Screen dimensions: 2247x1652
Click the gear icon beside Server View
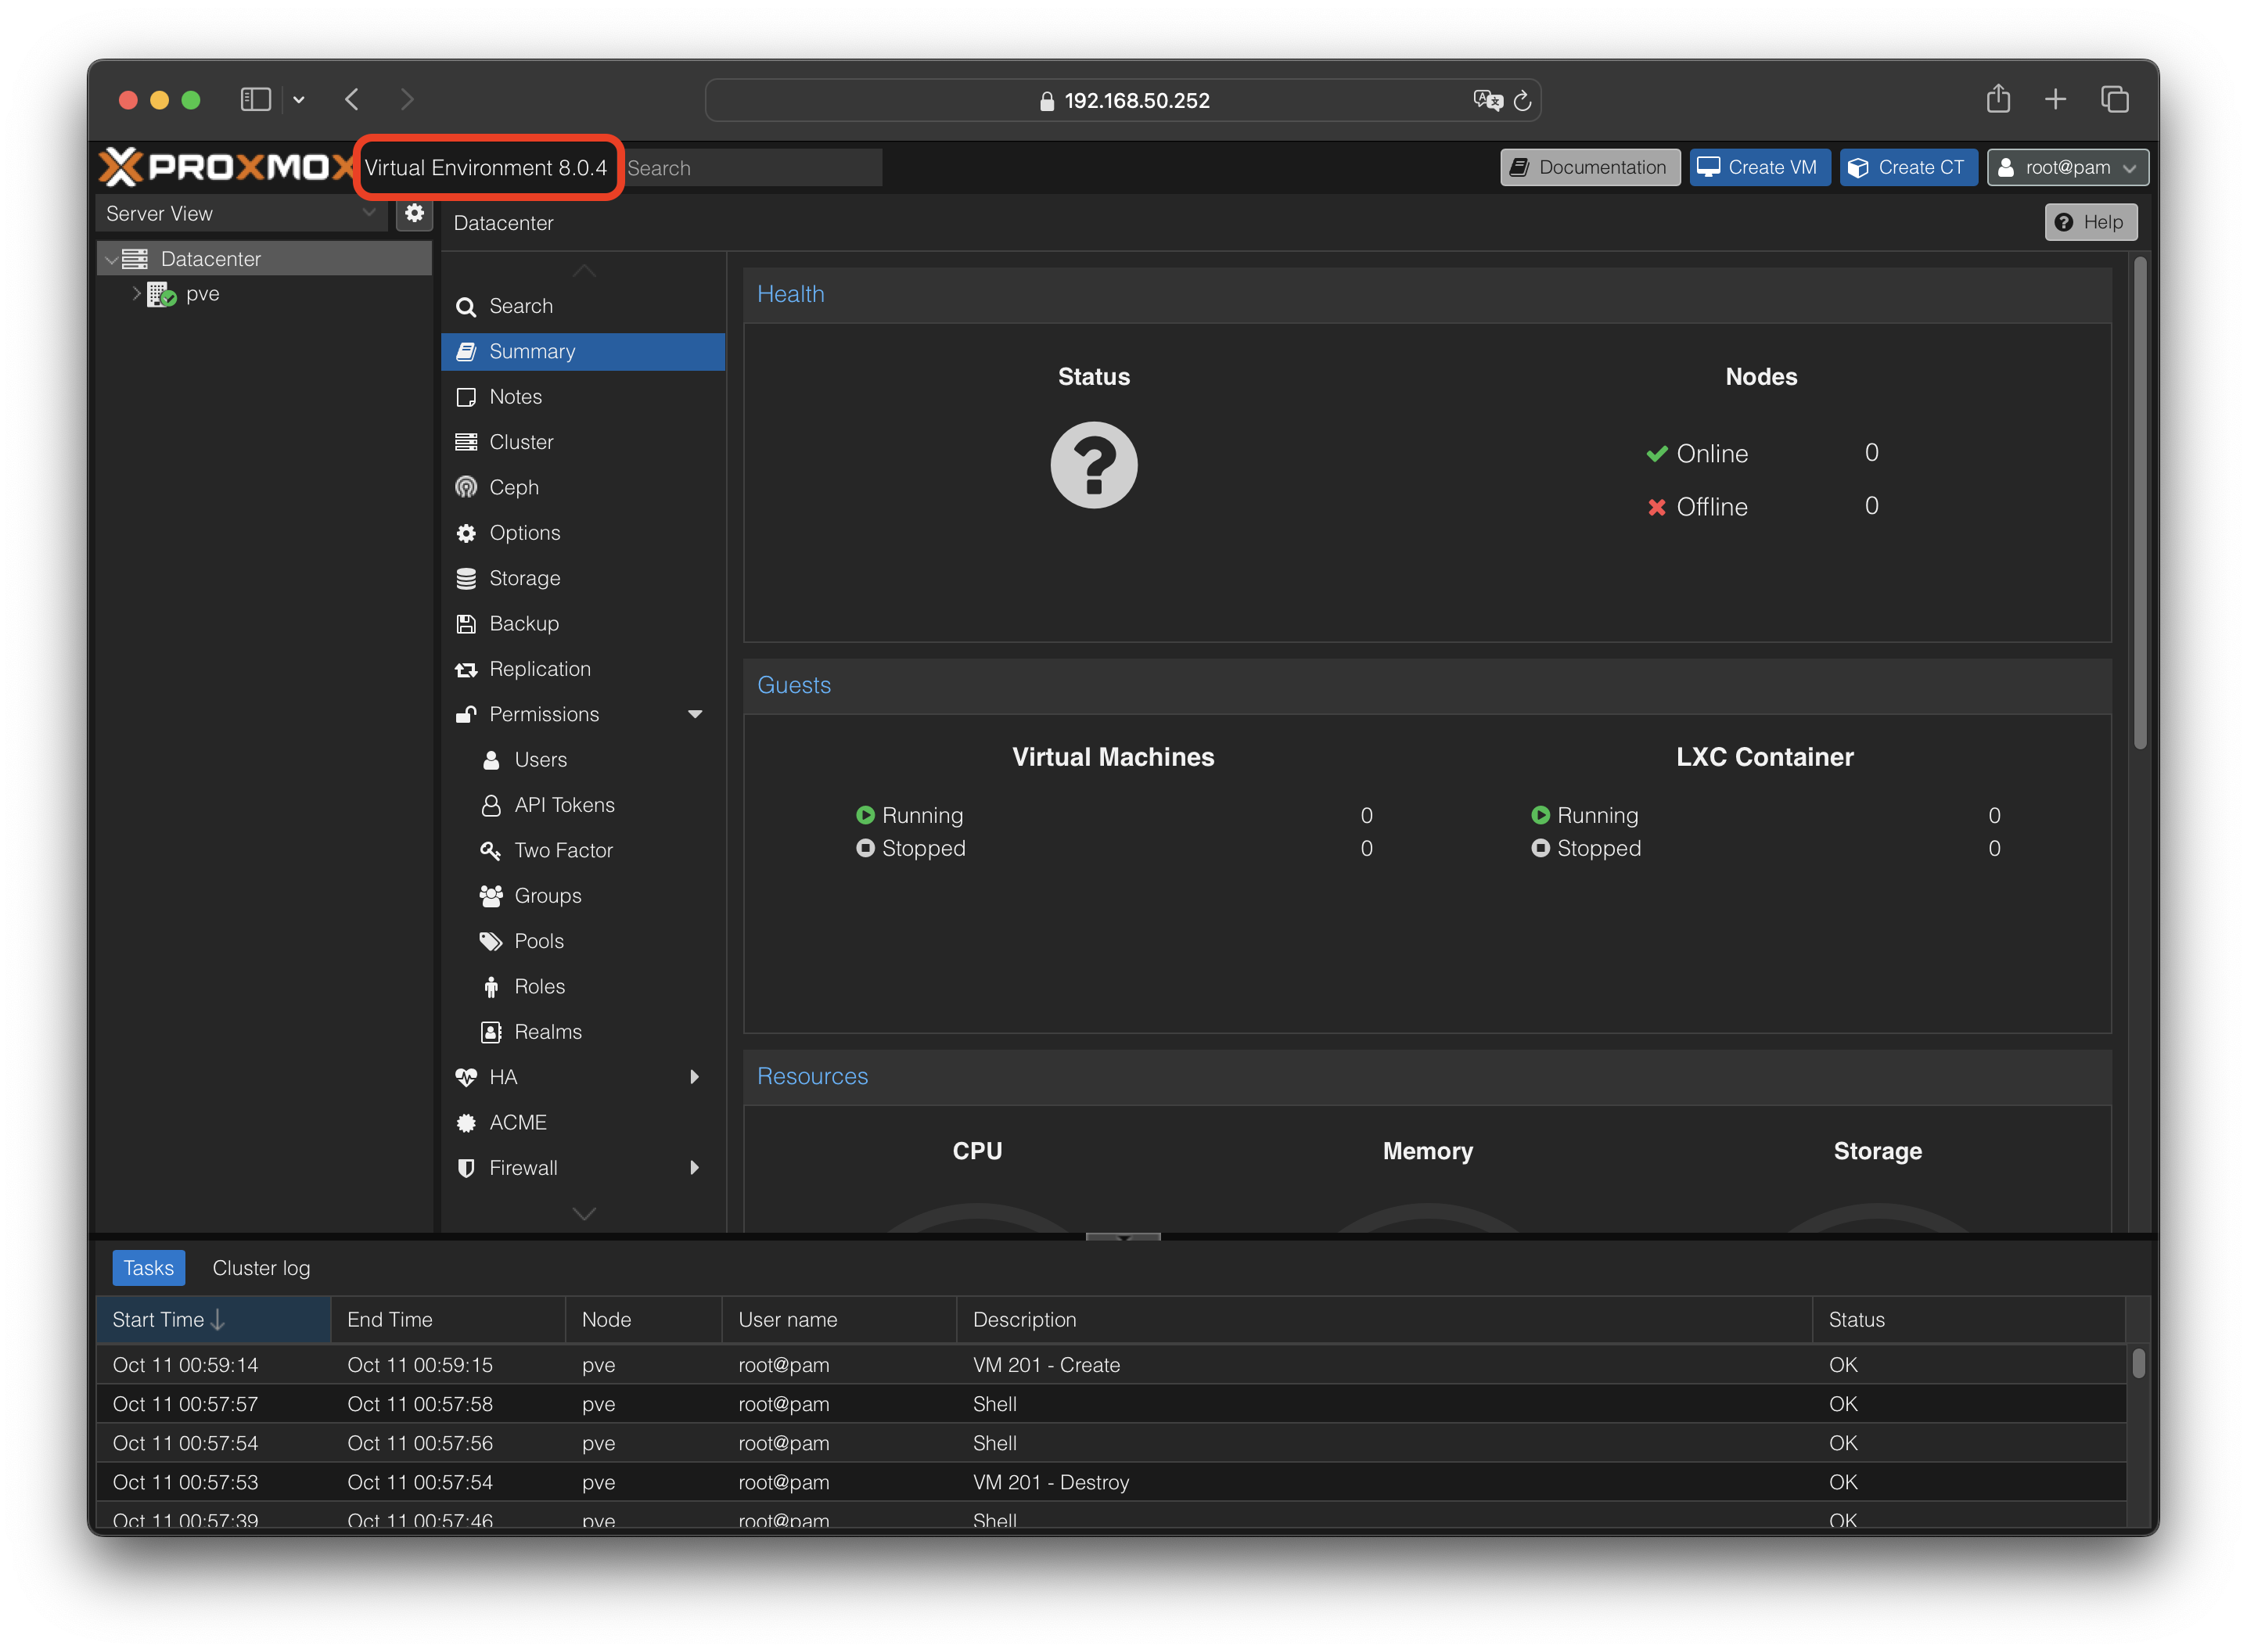pos(414,213)
